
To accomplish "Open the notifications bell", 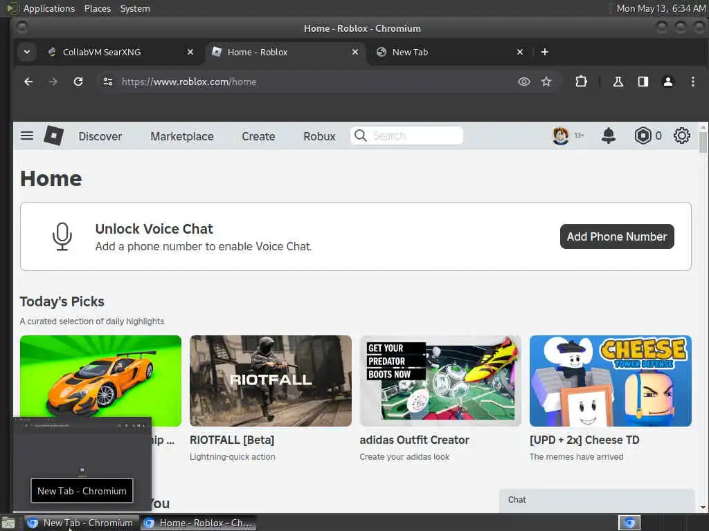I will (609, 136).
